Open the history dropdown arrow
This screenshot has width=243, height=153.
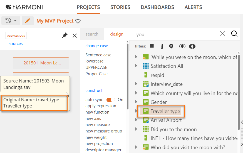[x=15, y=21]
